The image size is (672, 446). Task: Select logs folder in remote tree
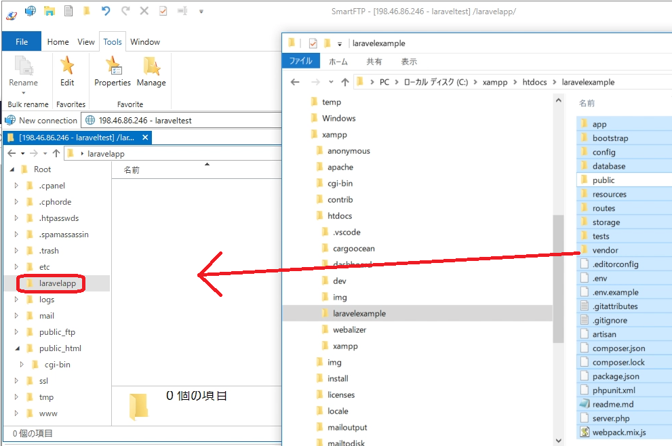click(47, 300)
